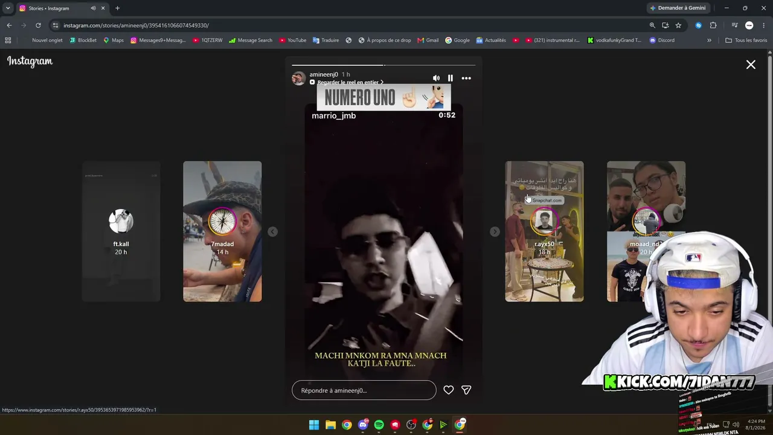Close the Stories Instagram tab
The height and width of the screenshot is (435, 773).
(103, 8)
